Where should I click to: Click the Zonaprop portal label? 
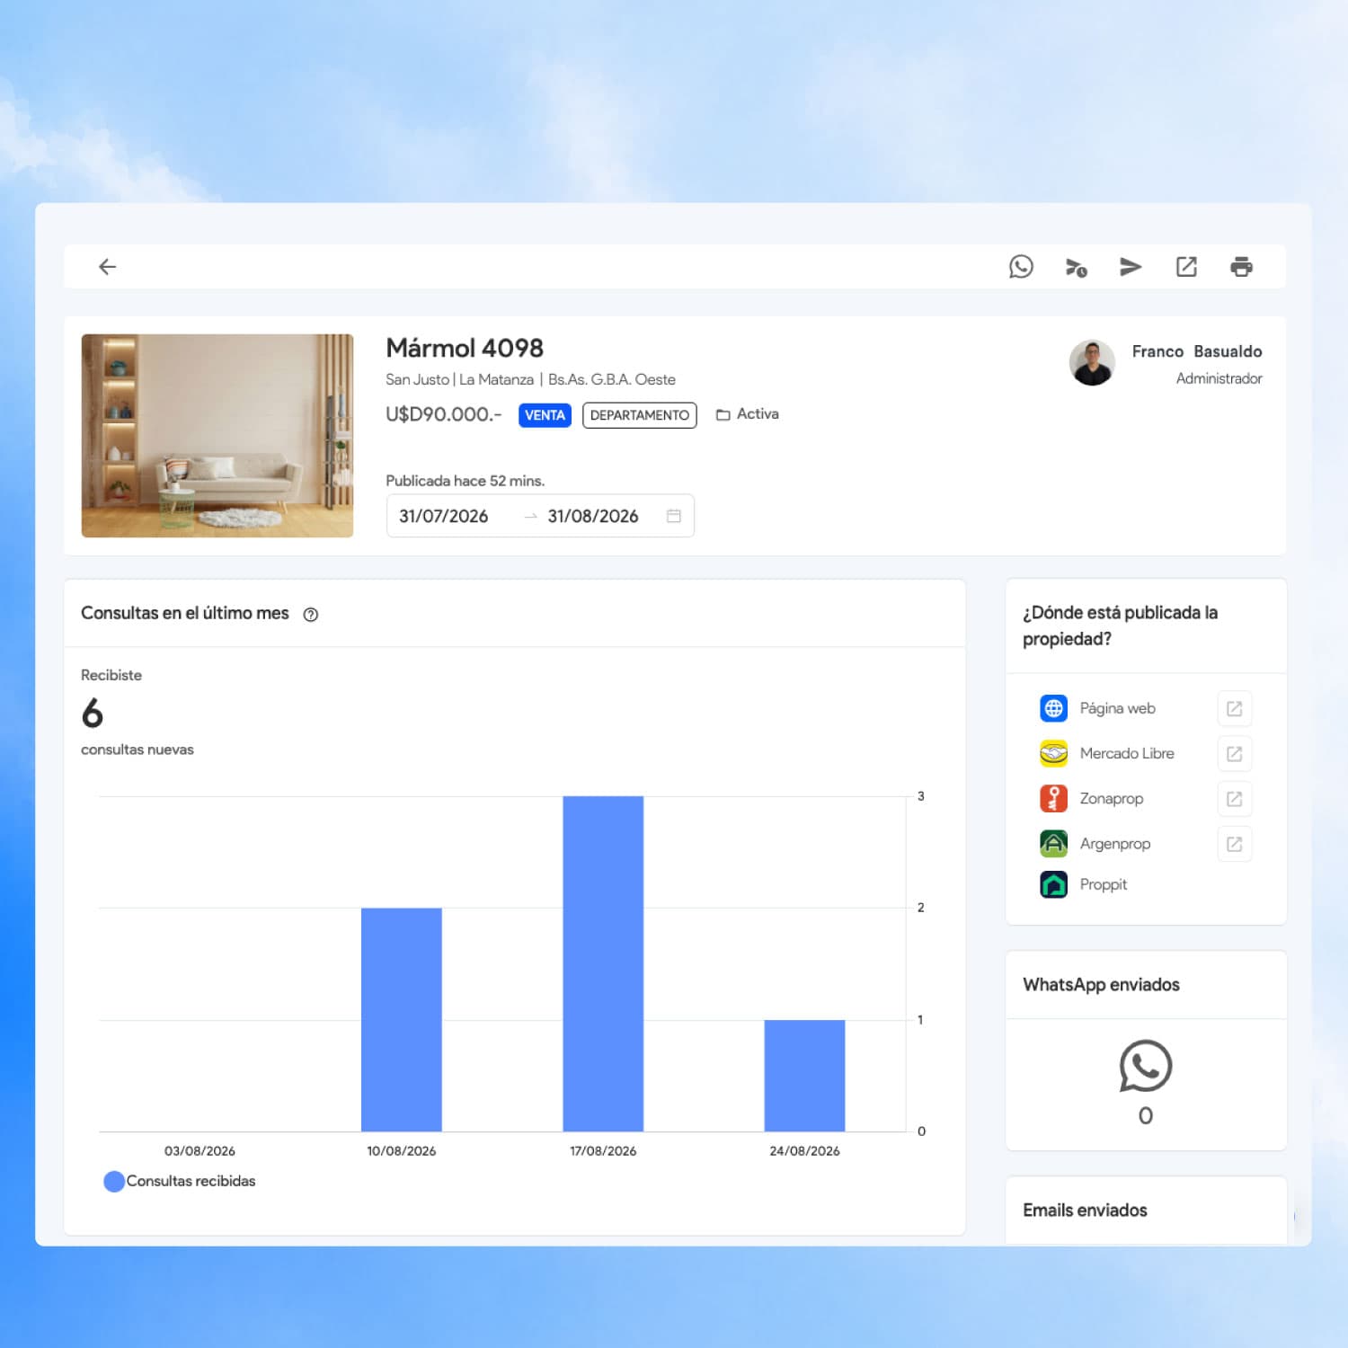coord(1112,799)
